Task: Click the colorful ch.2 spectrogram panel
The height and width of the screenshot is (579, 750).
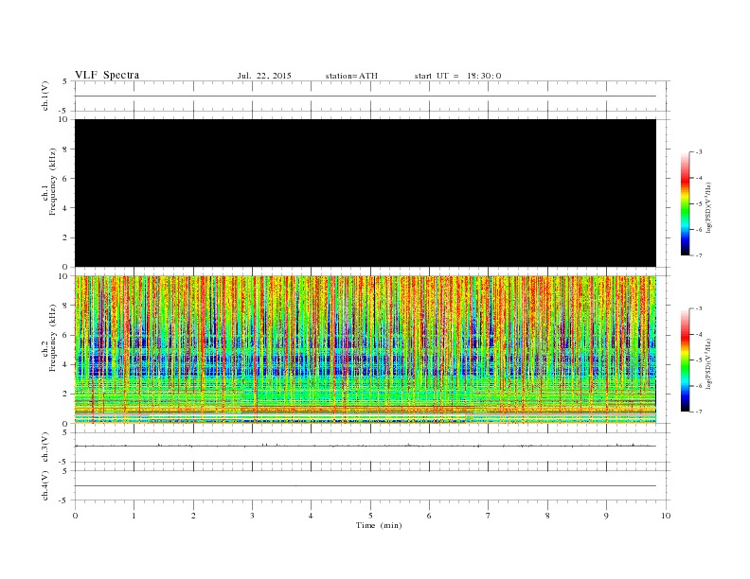Action: pyautogui.click(x=366, y=350)
